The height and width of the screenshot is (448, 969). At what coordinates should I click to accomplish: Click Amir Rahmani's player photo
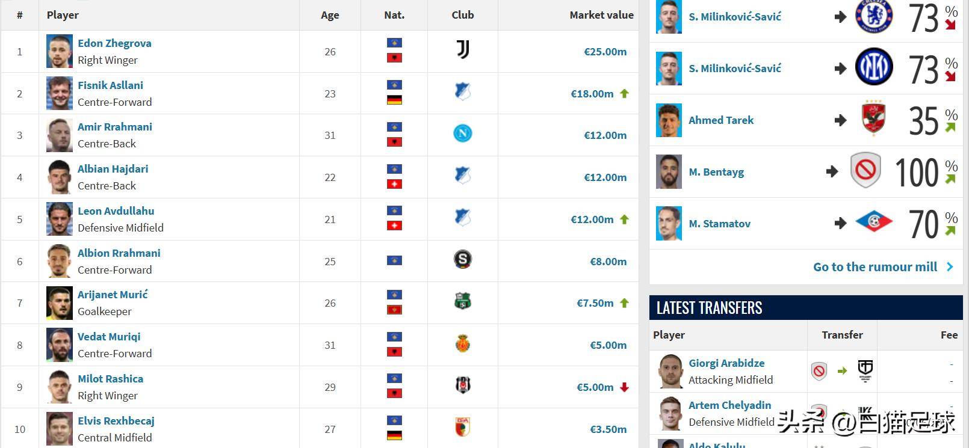point(60,135)
